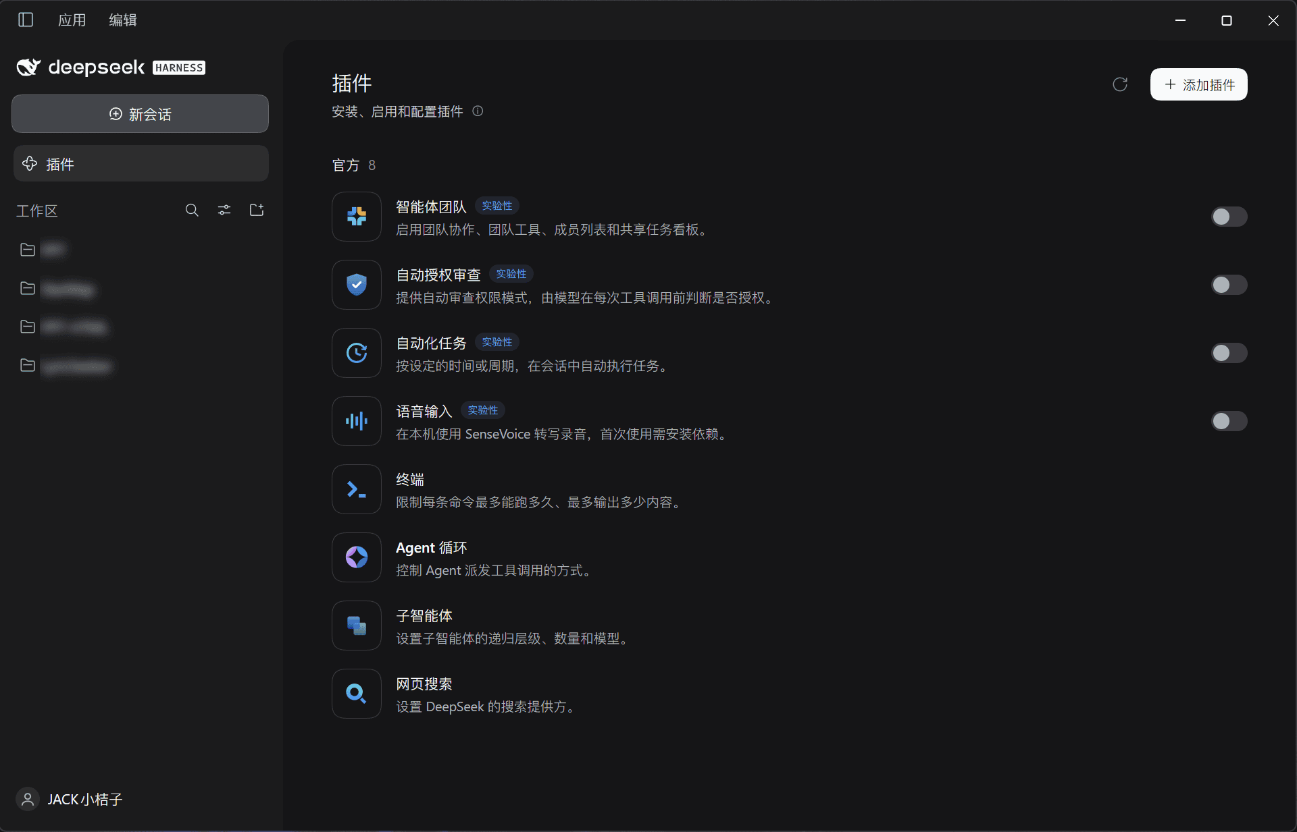This screenshot has height=832, width=1297.
Task: Open workspace filter settings icon
Action: (224, 211)
